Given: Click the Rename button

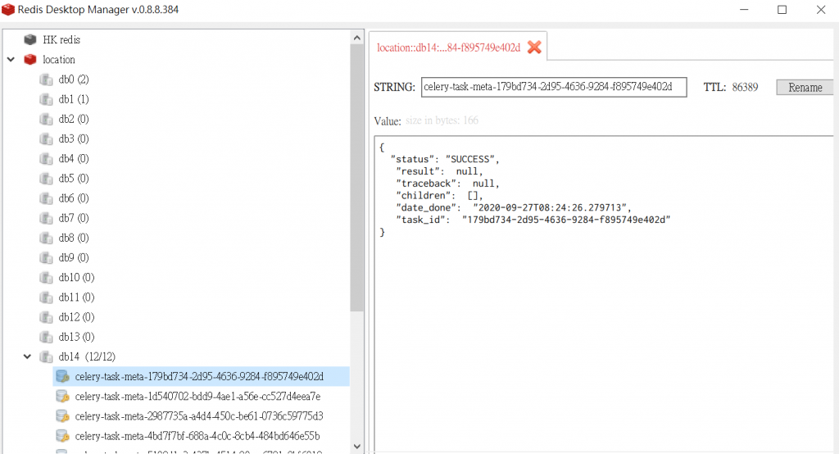Looking at the screenshot, I should click(805, 87).
